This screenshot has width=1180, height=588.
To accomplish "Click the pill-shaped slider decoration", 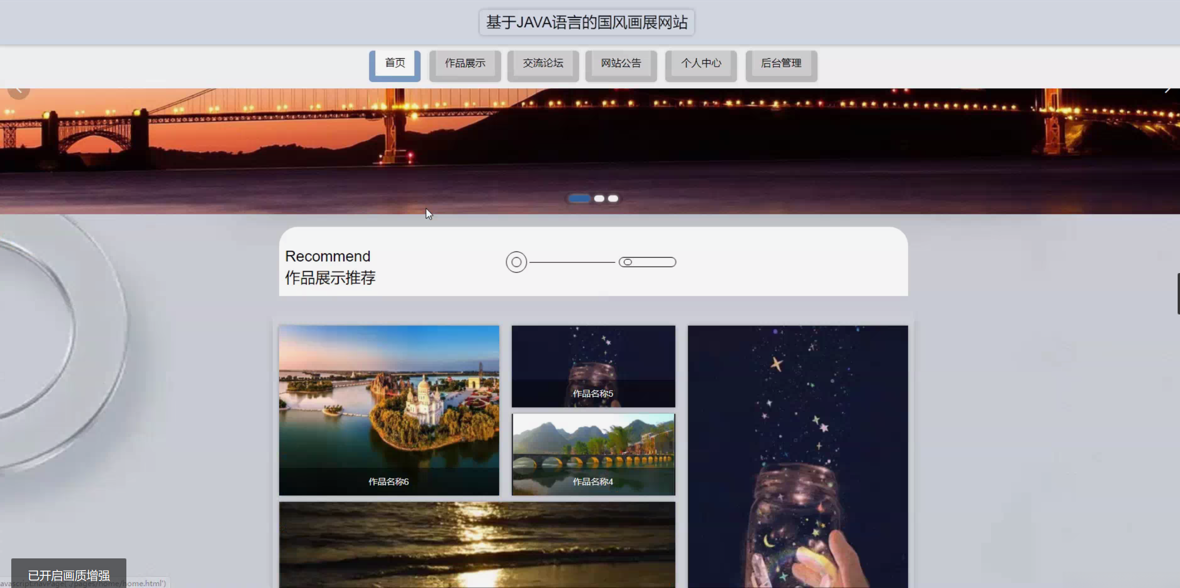I will (647, 262).
